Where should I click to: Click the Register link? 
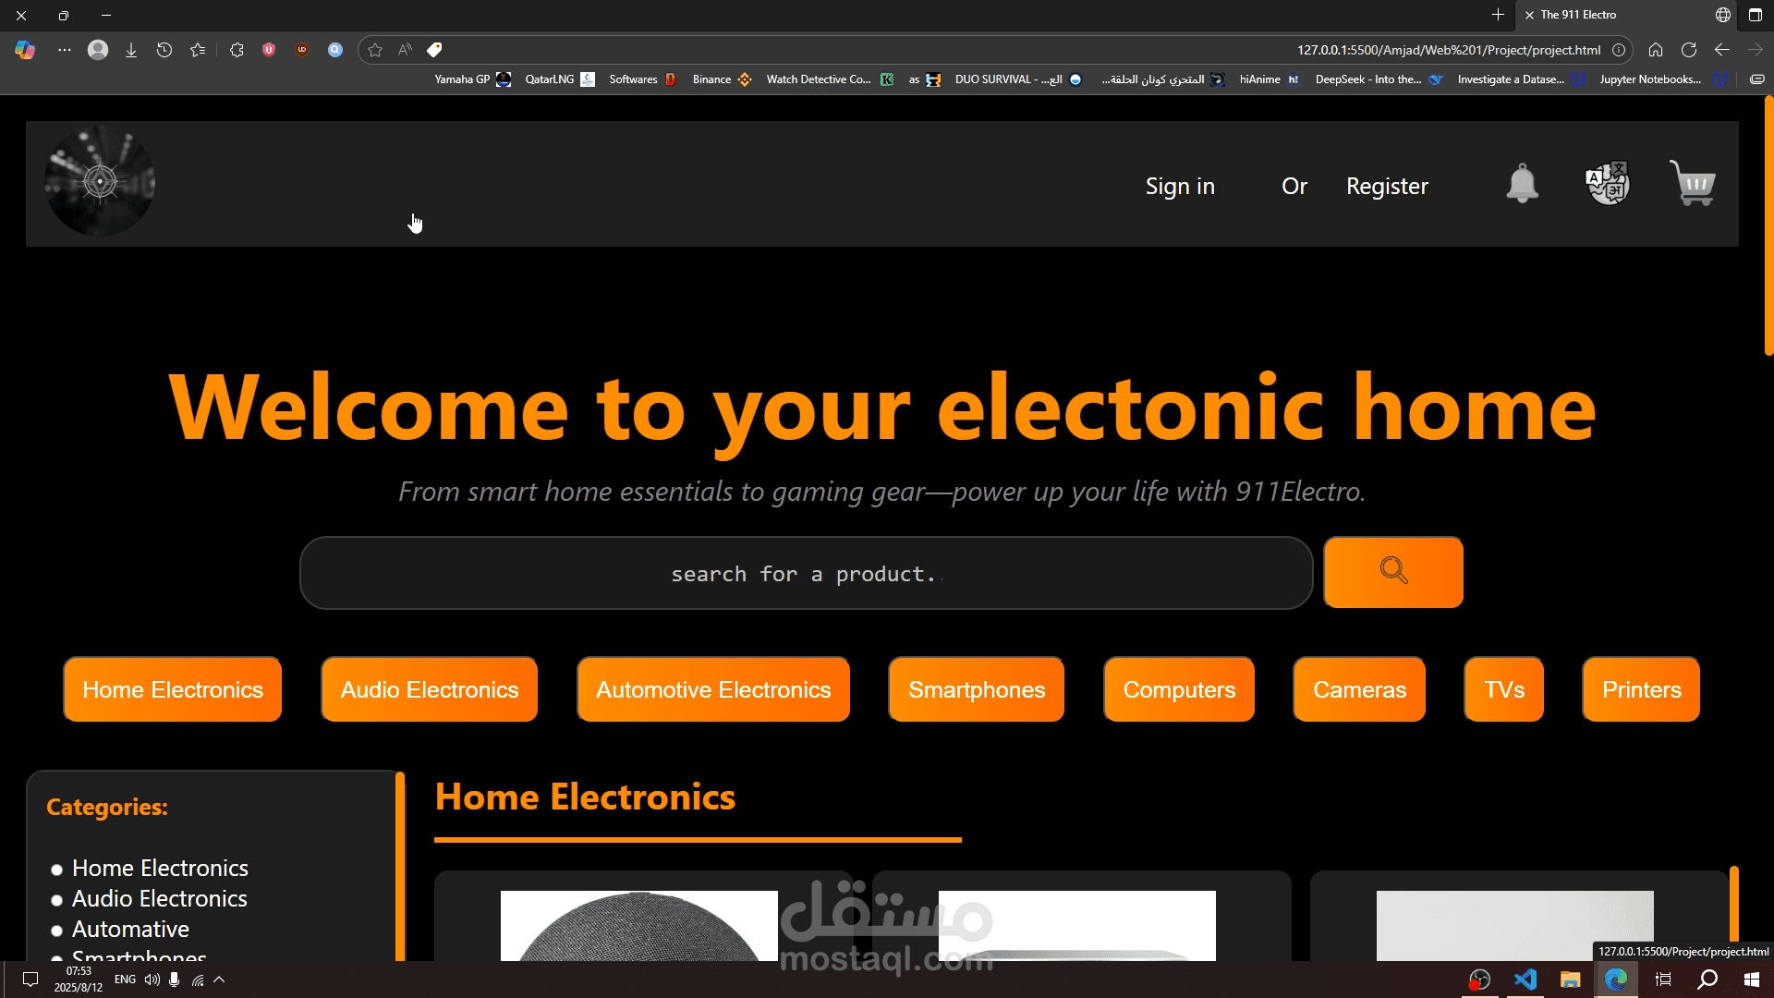[x=1386, y=186]
